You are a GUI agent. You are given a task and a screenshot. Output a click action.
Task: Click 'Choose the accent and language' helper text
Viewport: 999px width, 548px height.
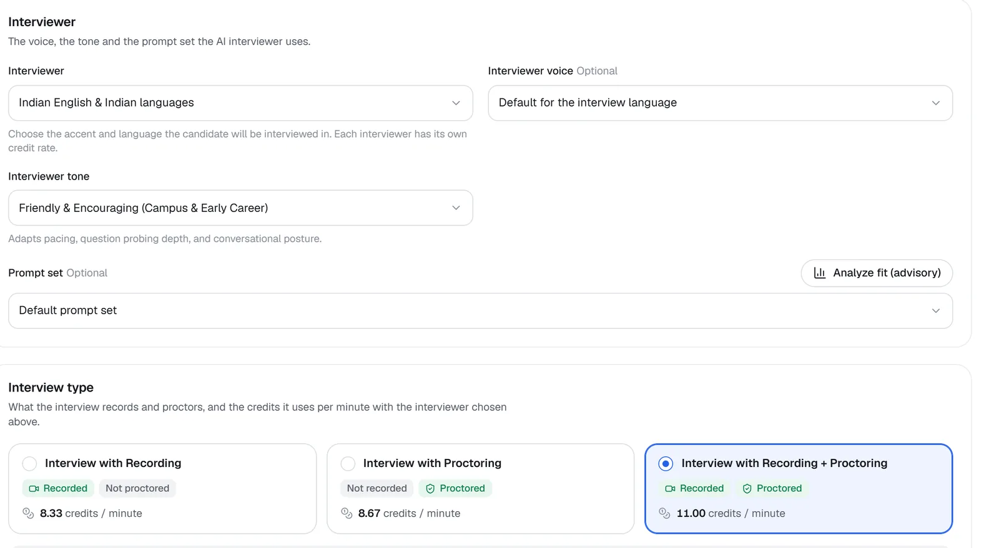point(237,141)
